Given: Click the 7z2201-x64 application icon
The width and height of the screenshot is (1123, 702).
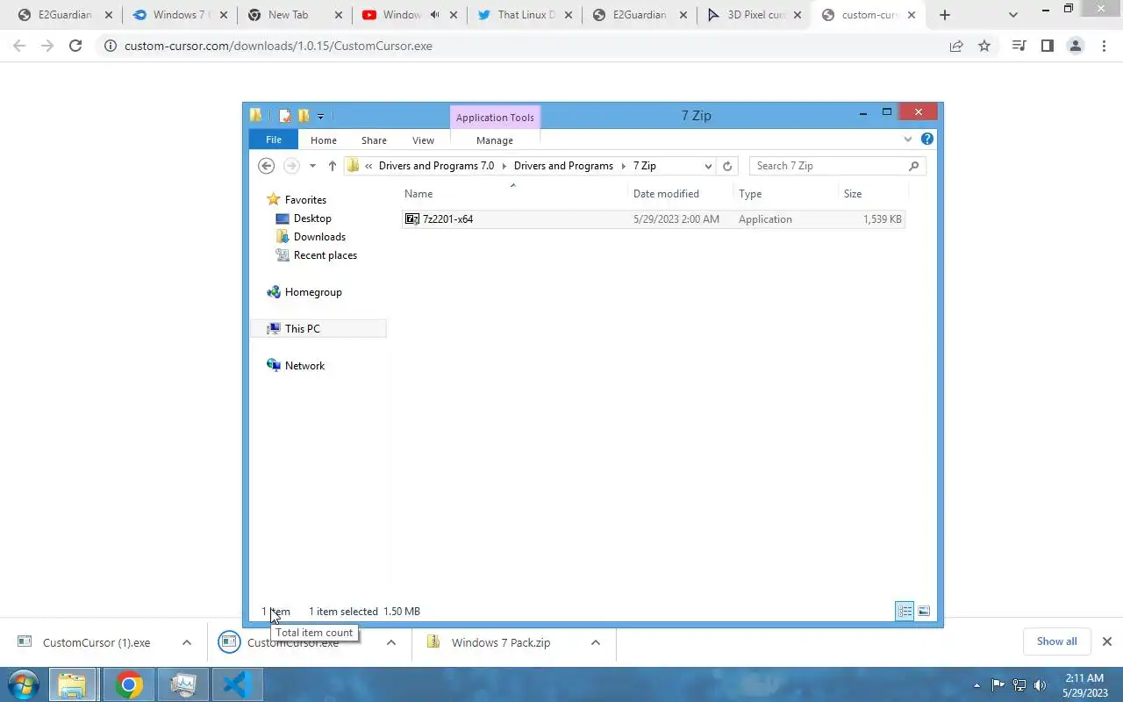Looking at the screenshot, I should pos(412,219).
